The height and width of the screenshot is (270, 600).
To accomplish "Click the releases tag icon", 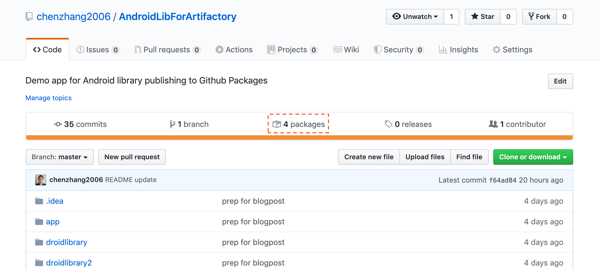I will click(x=388, y=124).
